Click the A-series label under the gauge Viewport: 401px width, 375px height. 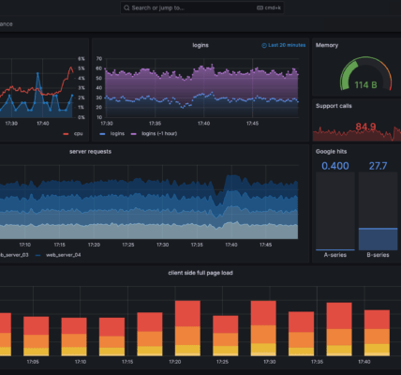335,255
